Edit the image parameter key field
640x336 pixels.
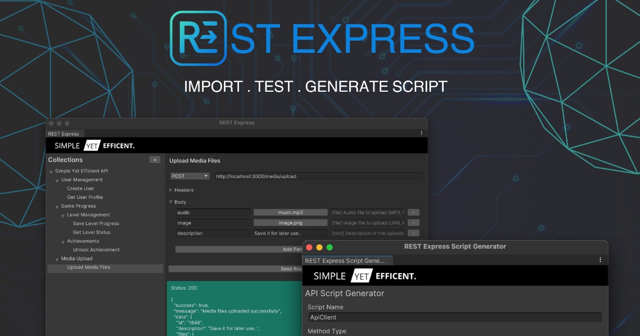(213, 223)
